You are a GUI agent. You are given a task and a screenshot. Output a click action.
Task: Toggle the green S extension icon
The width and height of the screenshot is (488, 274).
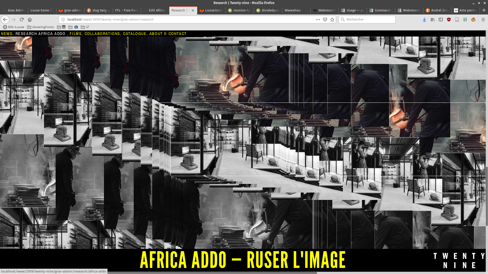[465, 20]
